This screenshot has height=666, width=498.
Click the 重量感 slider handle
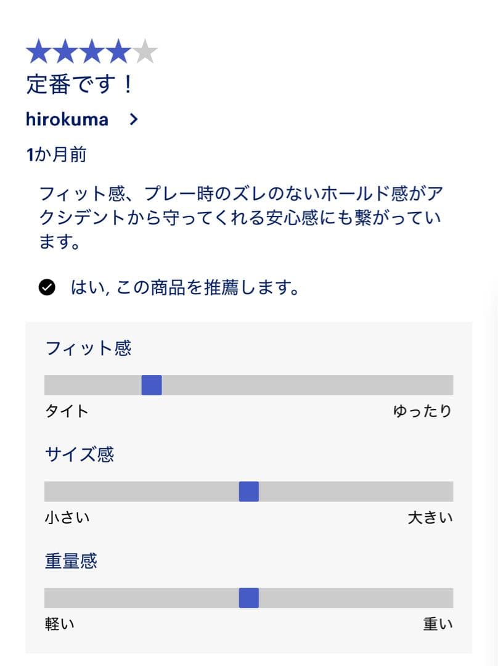click(249, 598)
